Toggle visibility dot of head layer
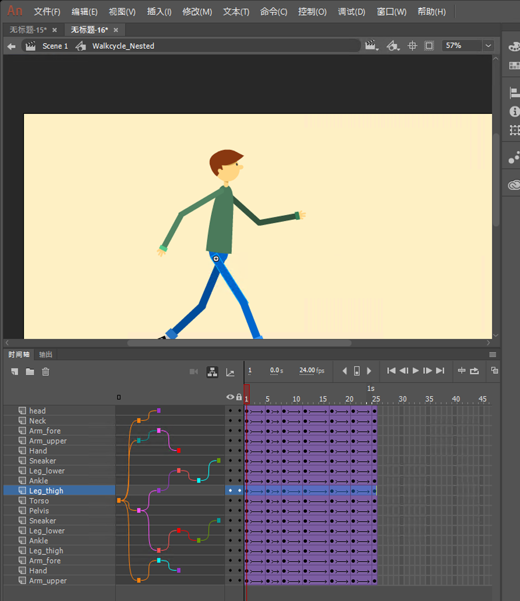Screen dimensions: 520x601 (x=230, y=411)
